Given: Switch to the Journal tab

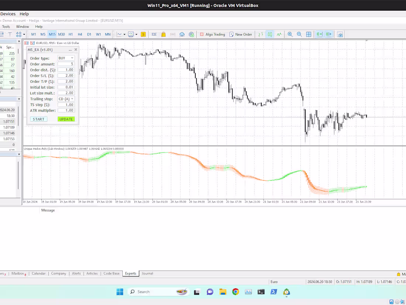Looking at the screenshot, I should (147, 274).
